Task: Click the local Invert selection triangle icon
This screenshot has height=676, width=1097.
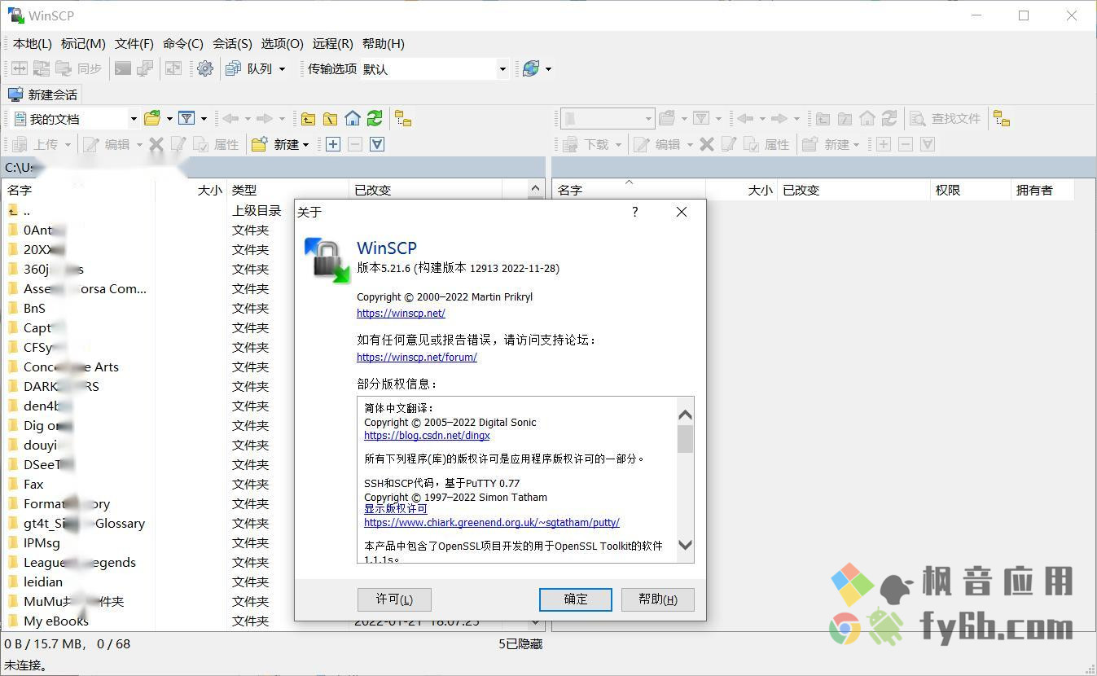Action: point(377,144)
